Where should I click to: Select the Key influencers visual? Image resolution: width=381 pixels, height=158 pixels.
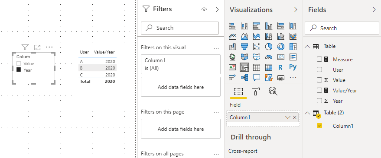(x=232, y=77)
